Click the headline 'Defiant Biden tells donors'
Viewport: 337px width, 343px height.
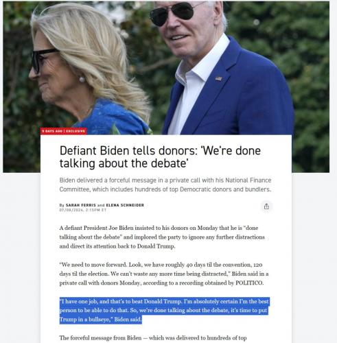tap(160, 157)
